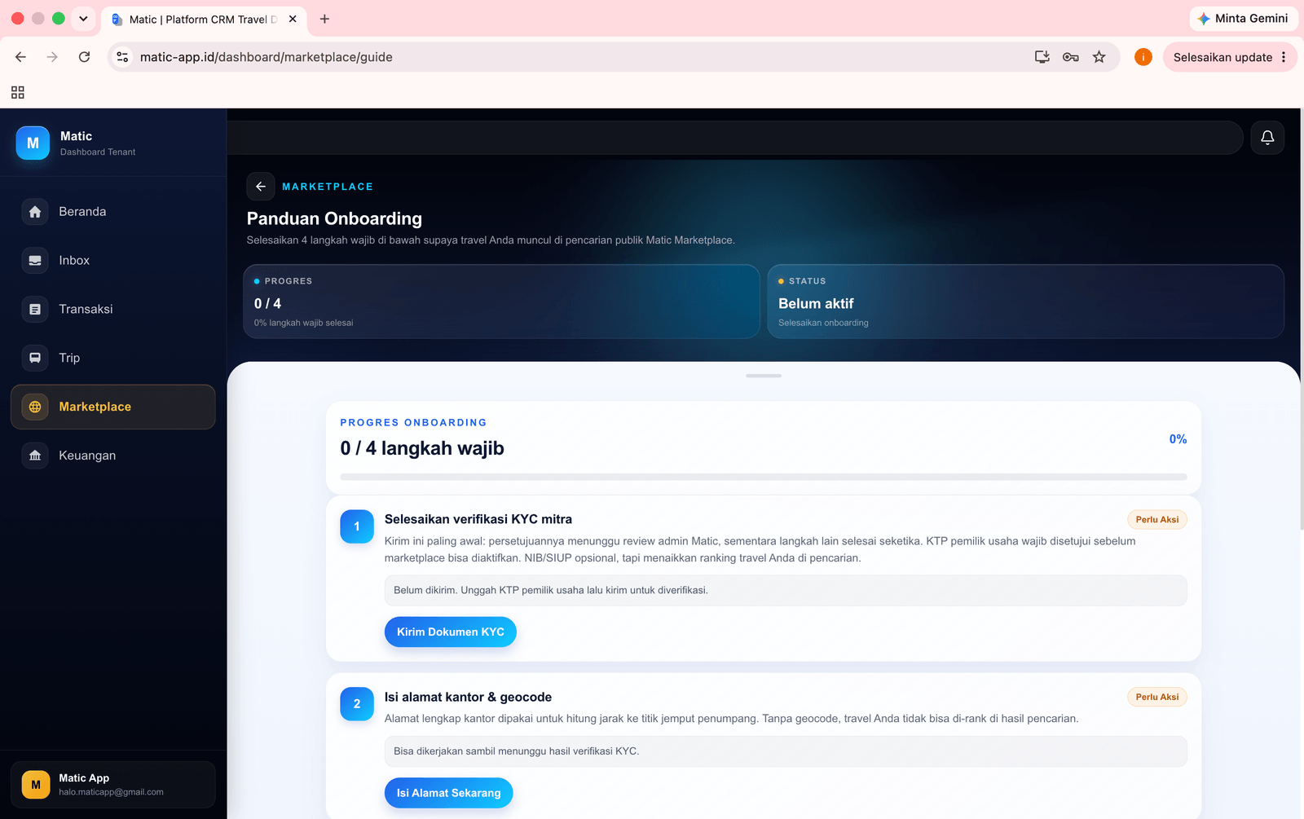Screen dimensions: 1304x819
Task: Open a new browser tab
Action: pyautogui.click(x=324, y=19)
